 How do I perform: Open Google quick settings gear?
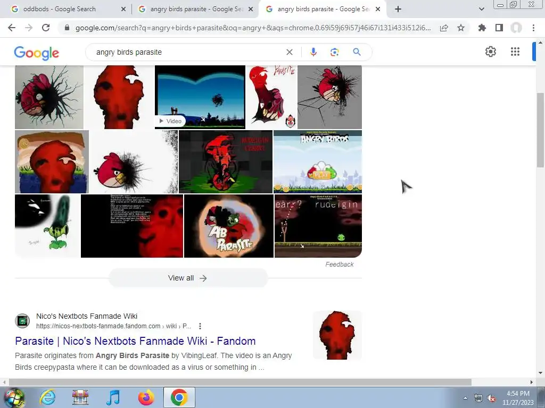(x=490, y=52)
